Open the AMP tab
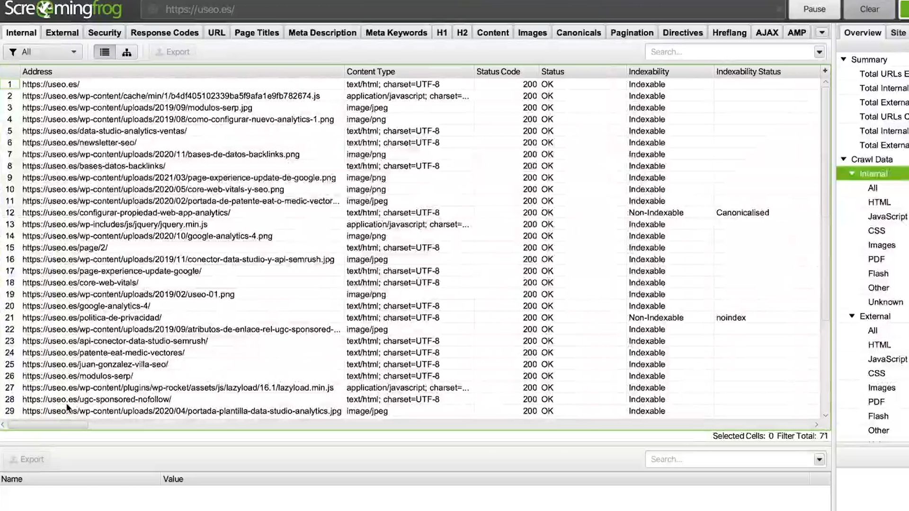 [x=797, y=33]
